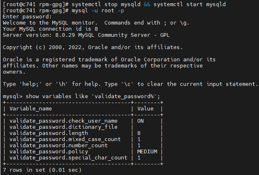Image resolution: width=259 pixels, height=175 pixels.
Task: Click the '7 rows in set (0.01 sec)' line
Action: click(x=42, y=170)
